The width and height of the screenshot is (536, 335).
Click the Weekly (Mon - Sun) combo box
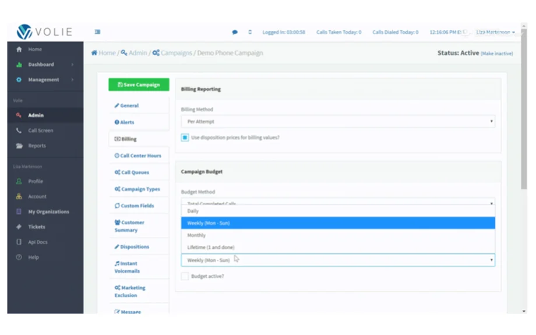(x=338, y=260)
